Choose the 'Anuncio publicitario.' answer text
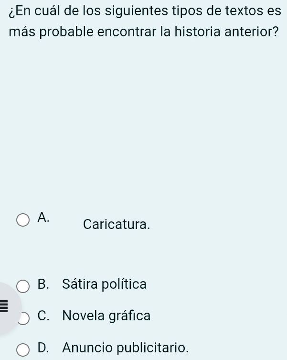Viewport: 287px width, 360px height. (x=125, y=348)
